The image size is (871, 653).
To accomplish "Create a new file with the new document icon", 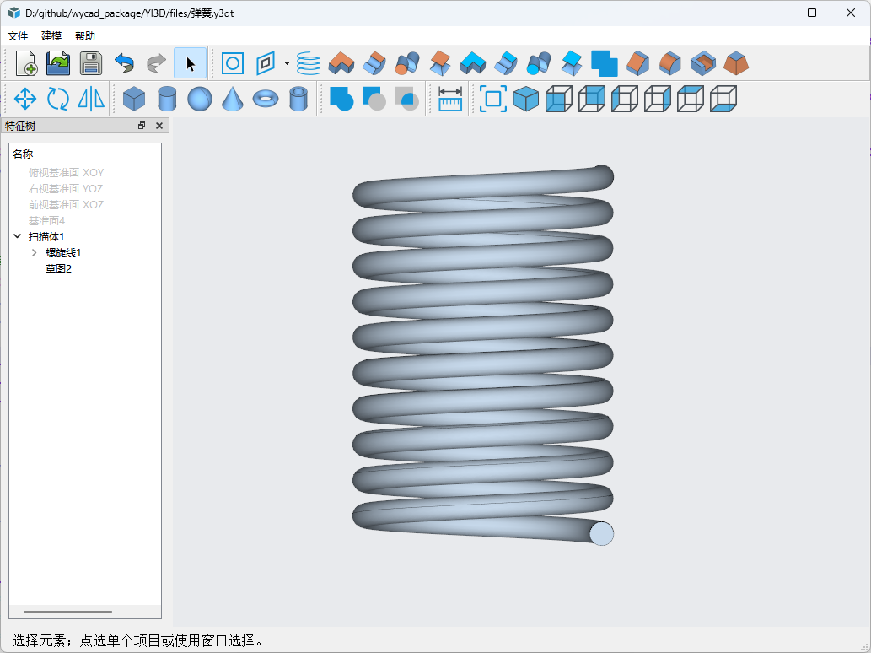I will pos(26,63).
